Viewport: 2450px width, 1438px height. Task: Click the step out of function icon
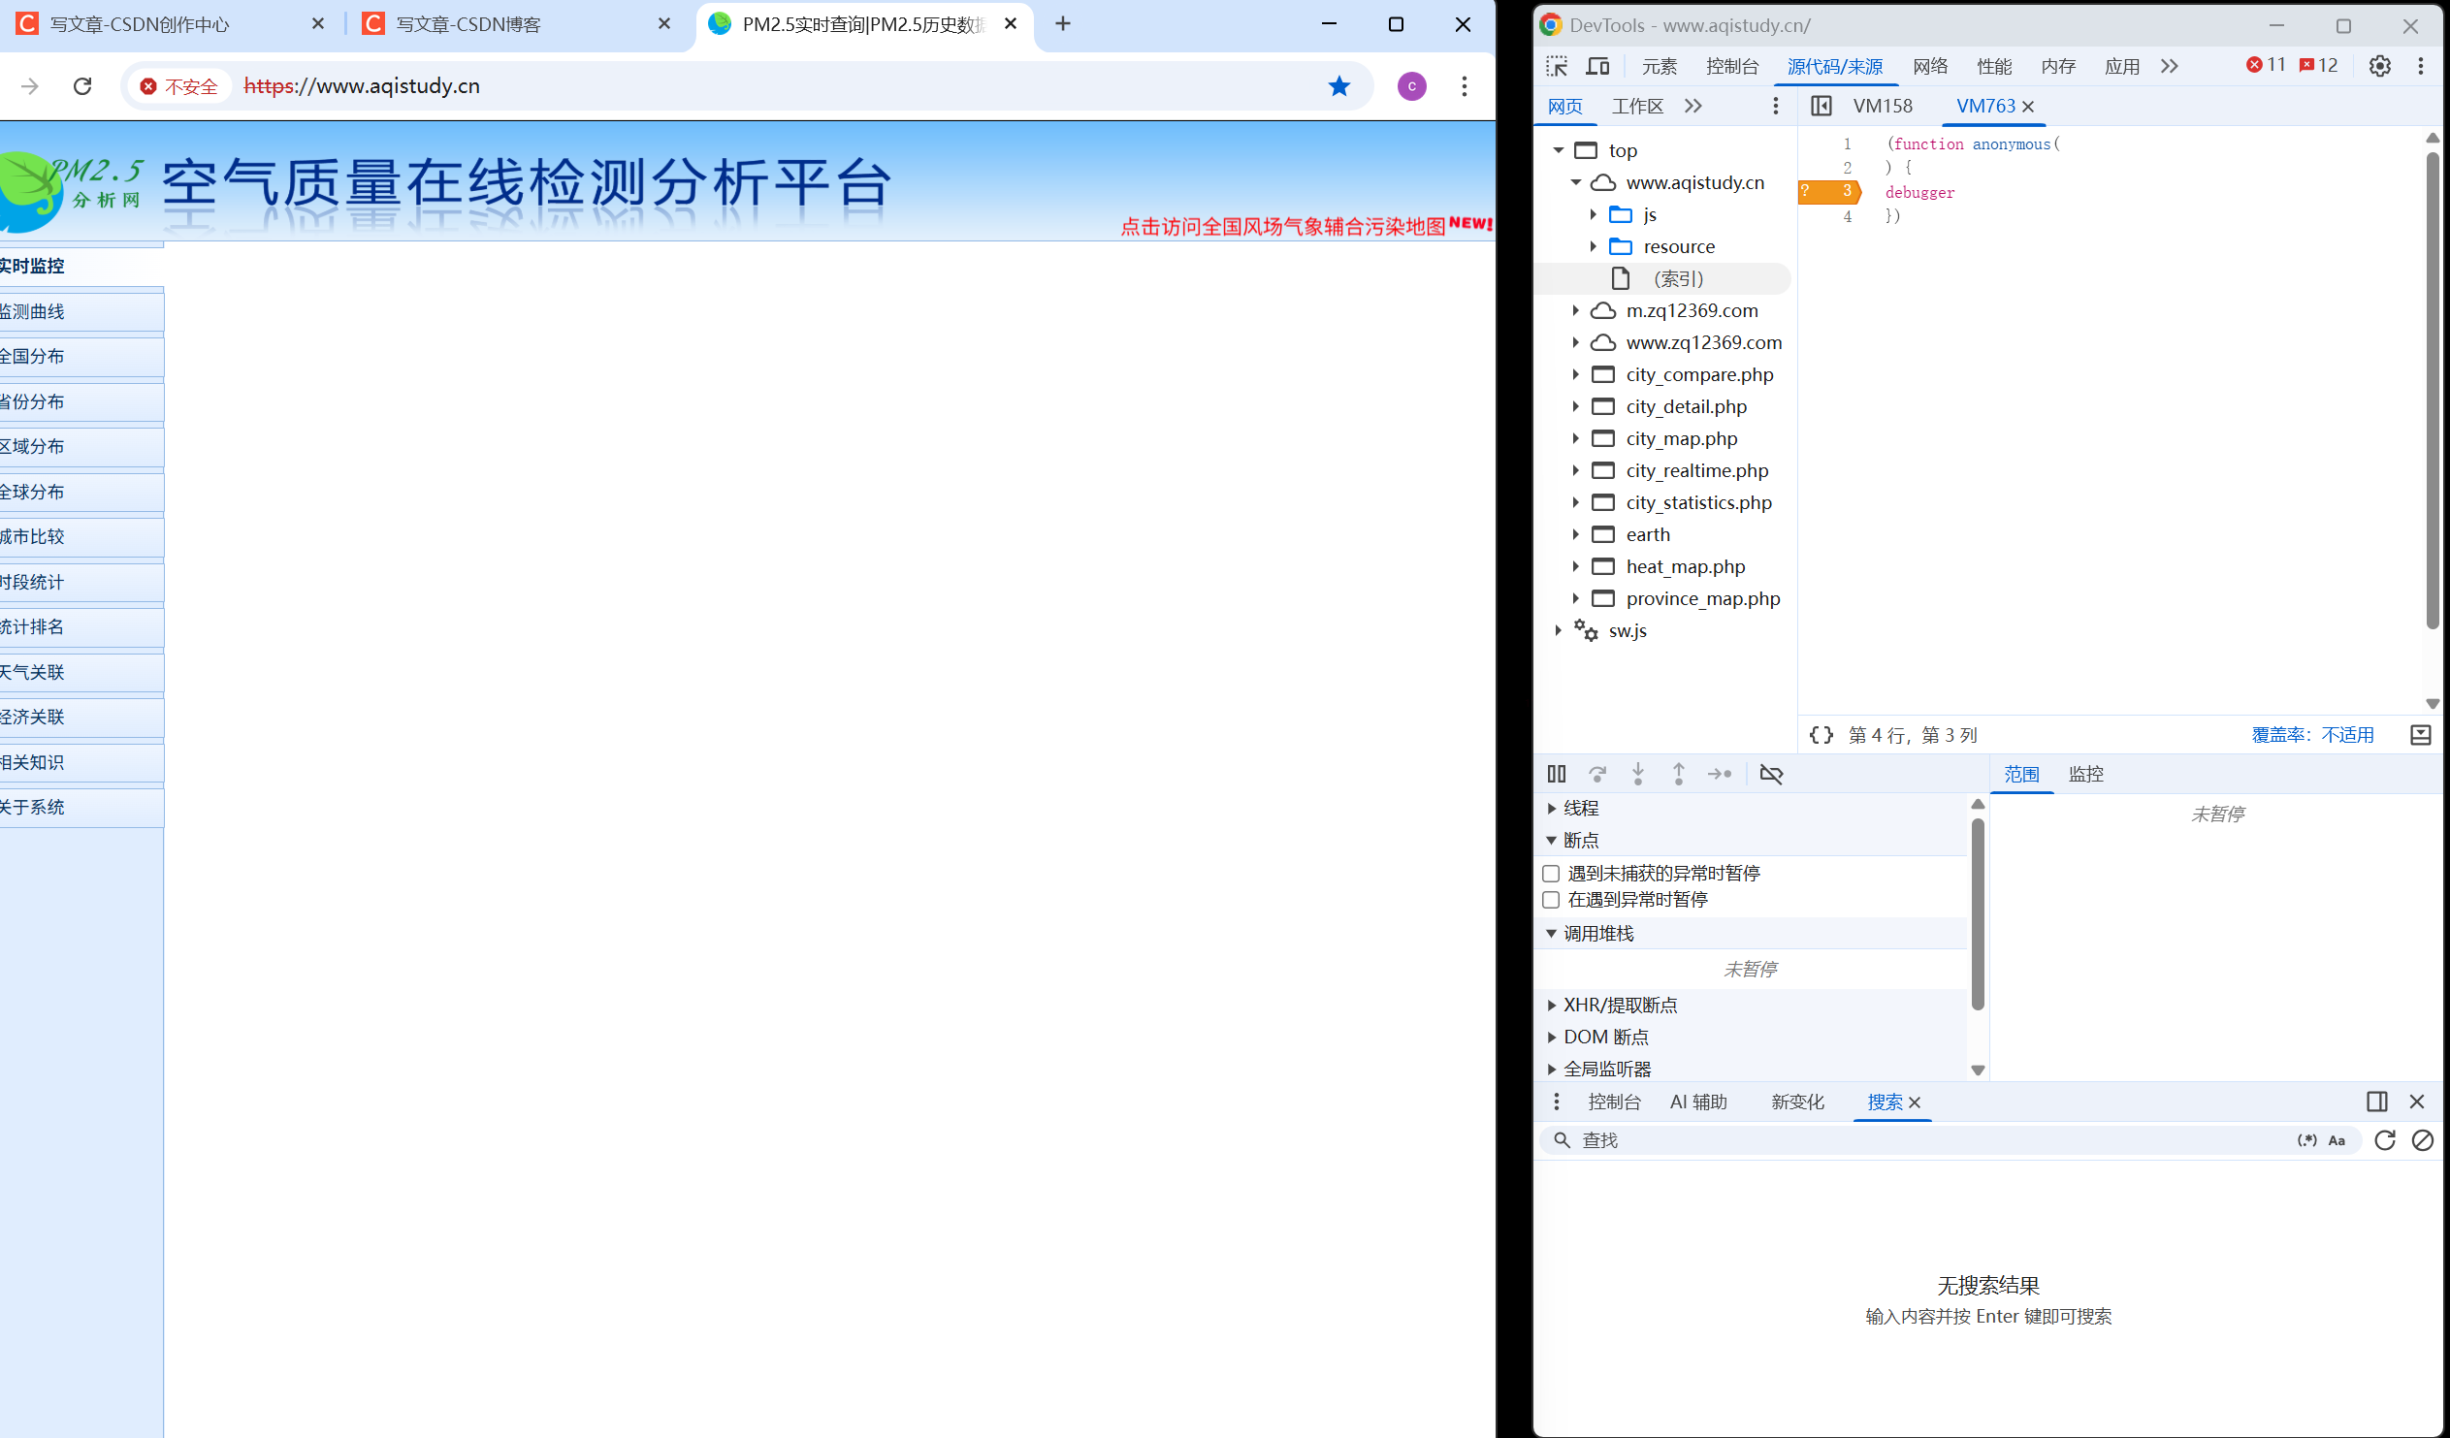pos(1679,774)
